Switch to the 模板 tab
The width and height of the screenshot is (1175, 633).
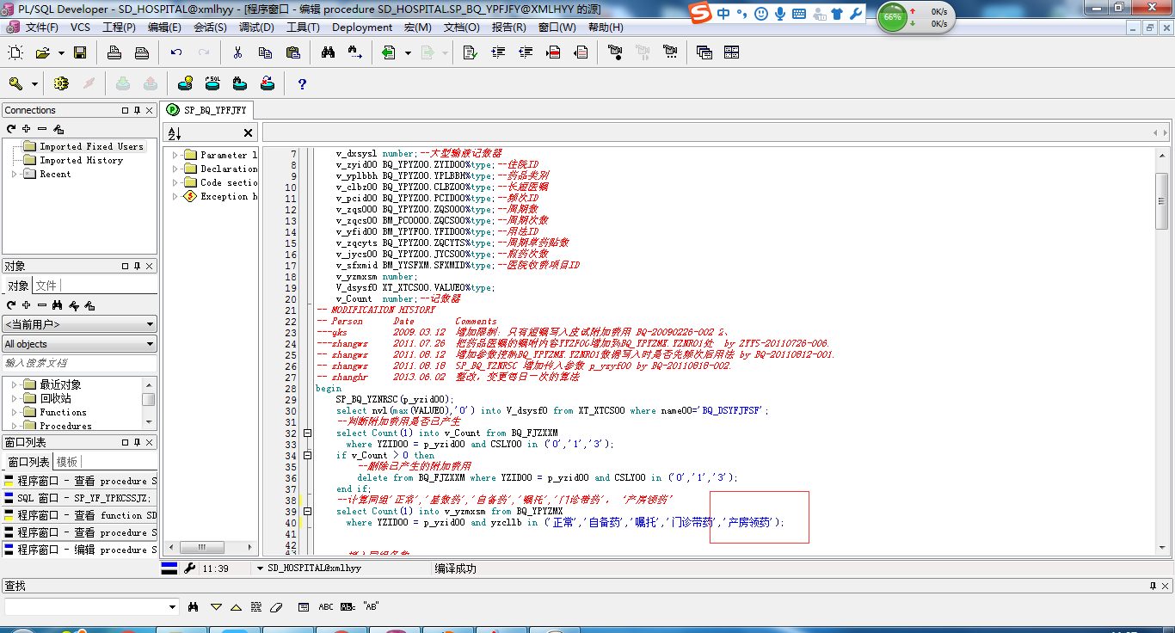[67, 462]
